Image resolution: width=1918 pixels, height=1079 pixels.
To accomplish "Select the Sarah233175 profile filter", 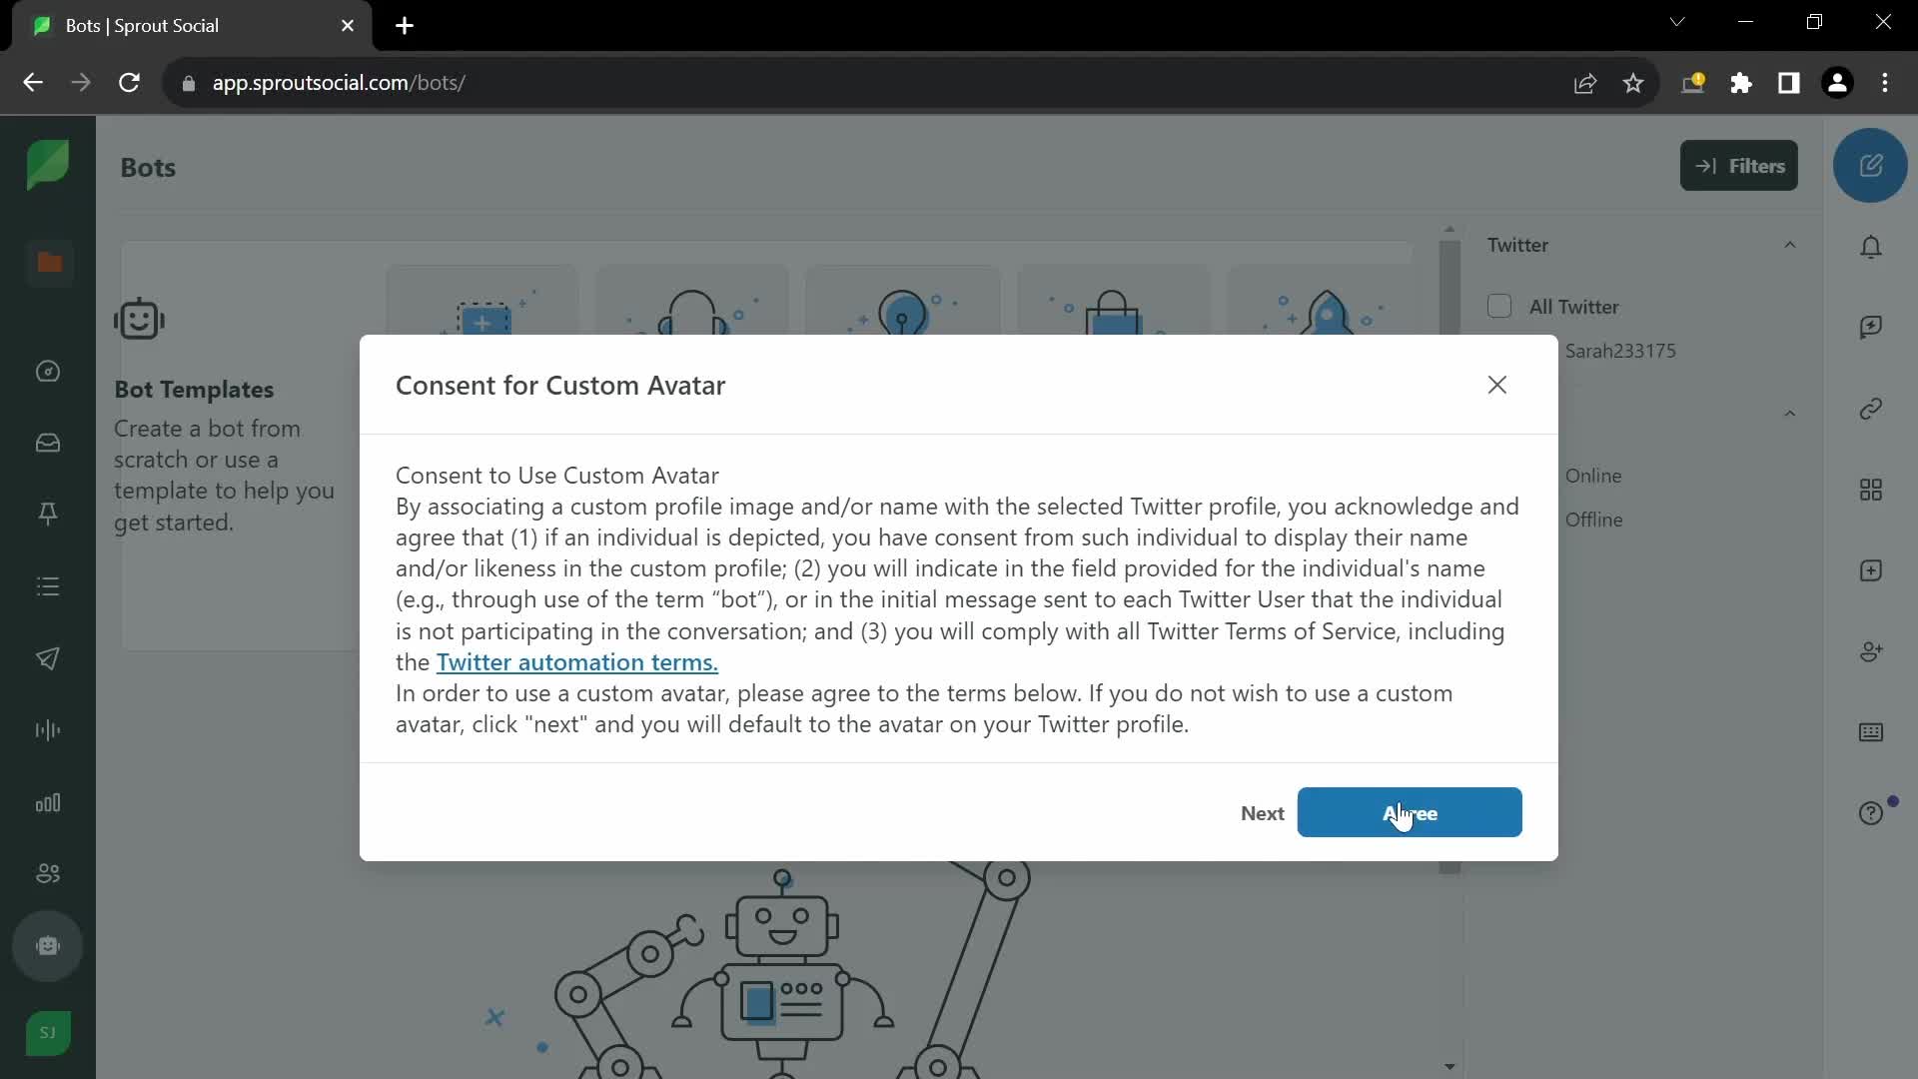I will (x=1619, y=351).
